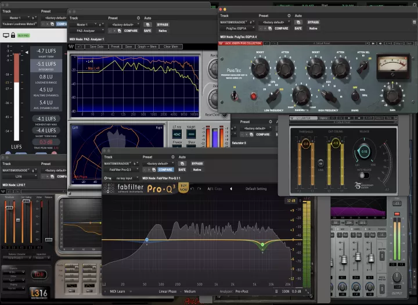Click BUY PRO in Youlean Loudness Meter
418x305 pixels.
(x=23, y=35)
